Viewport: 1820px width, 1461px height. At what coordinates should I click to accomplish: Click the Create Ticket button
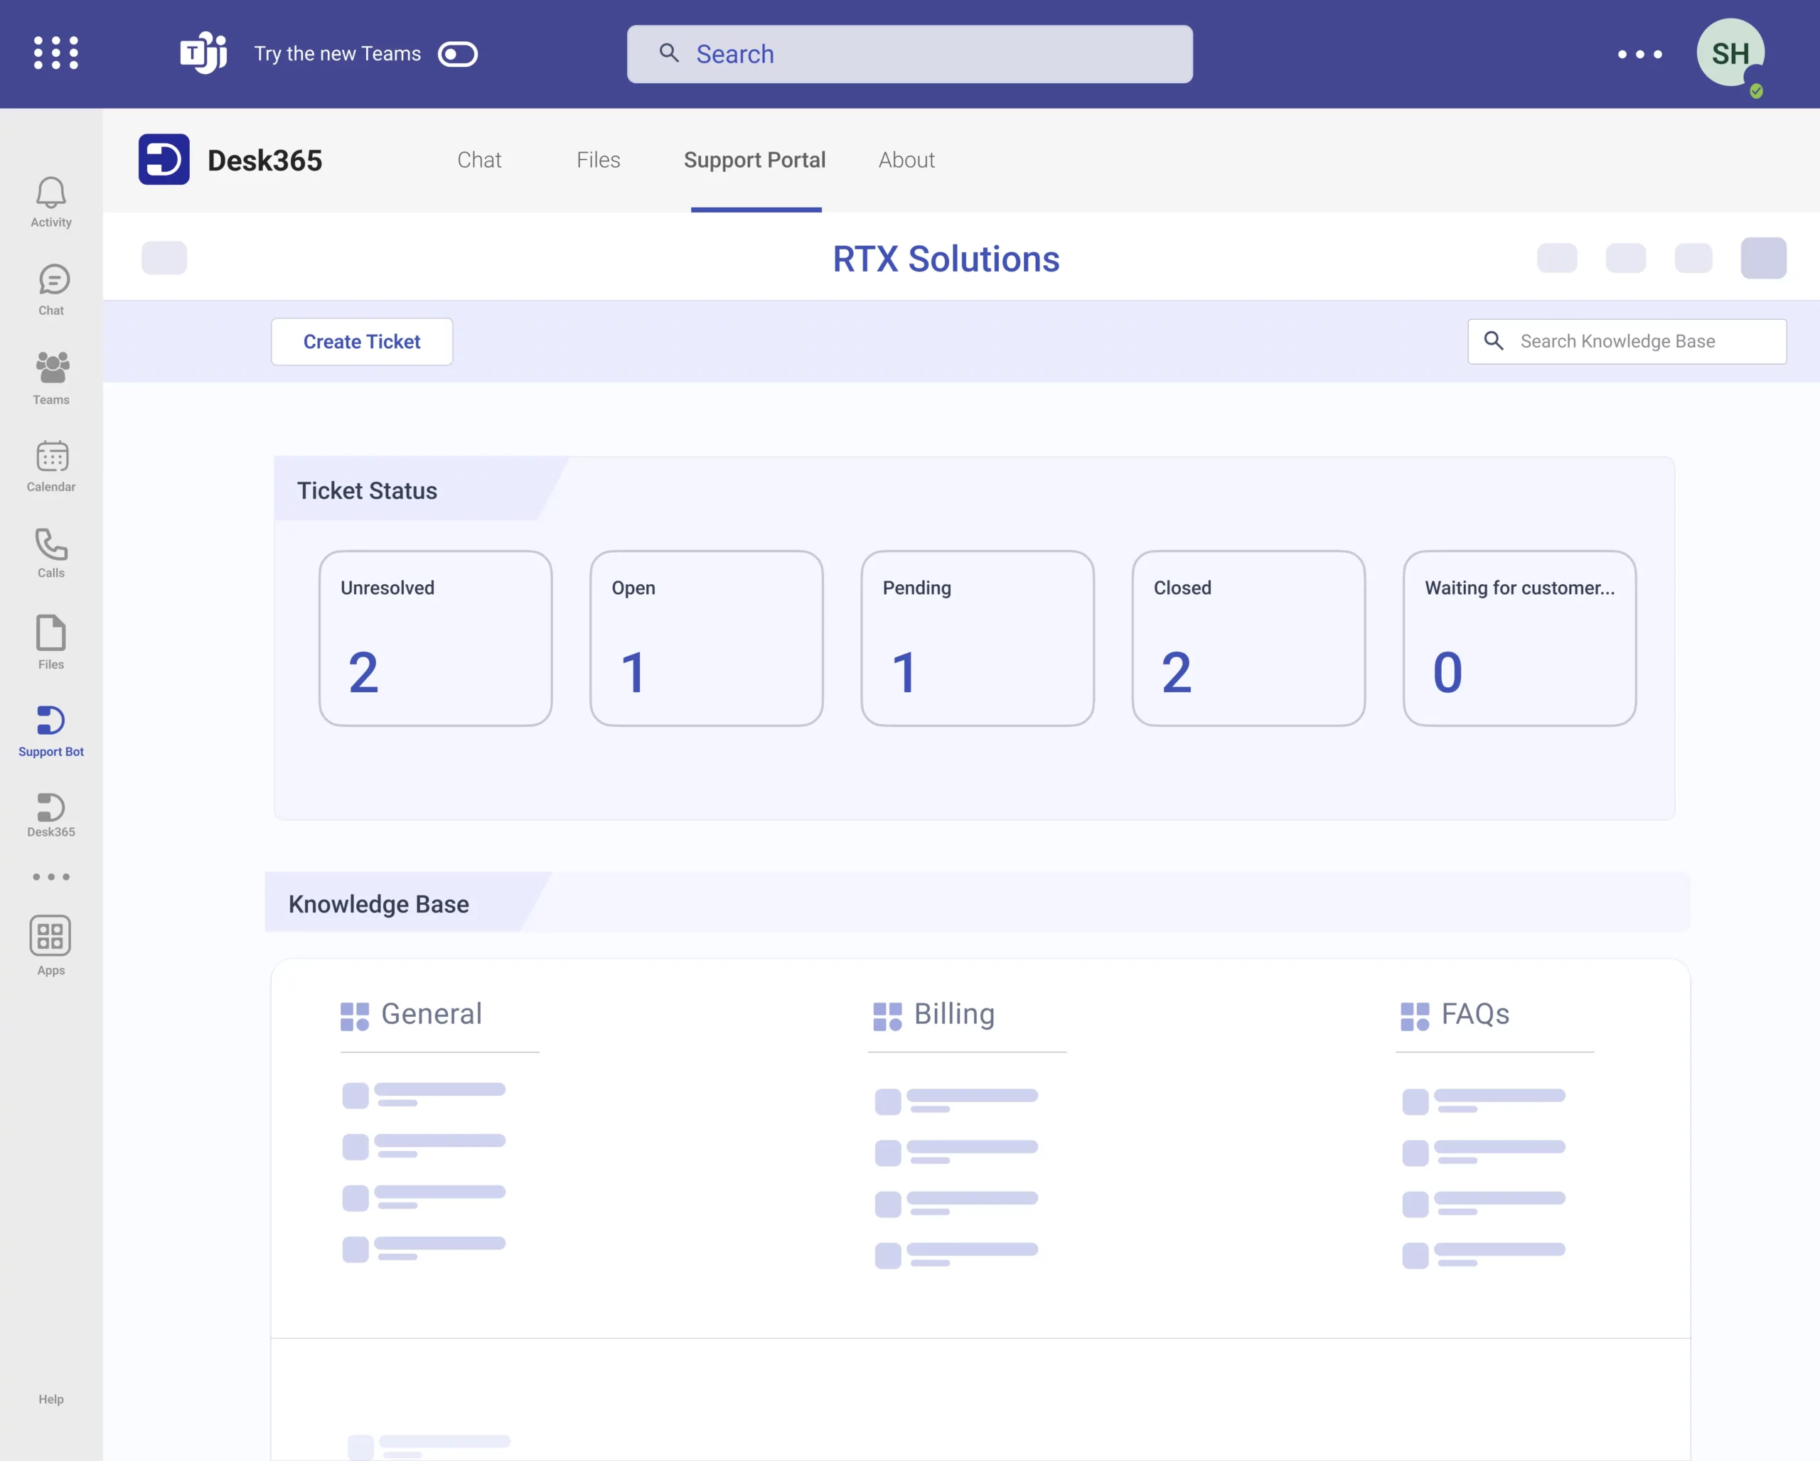point(361,342)
